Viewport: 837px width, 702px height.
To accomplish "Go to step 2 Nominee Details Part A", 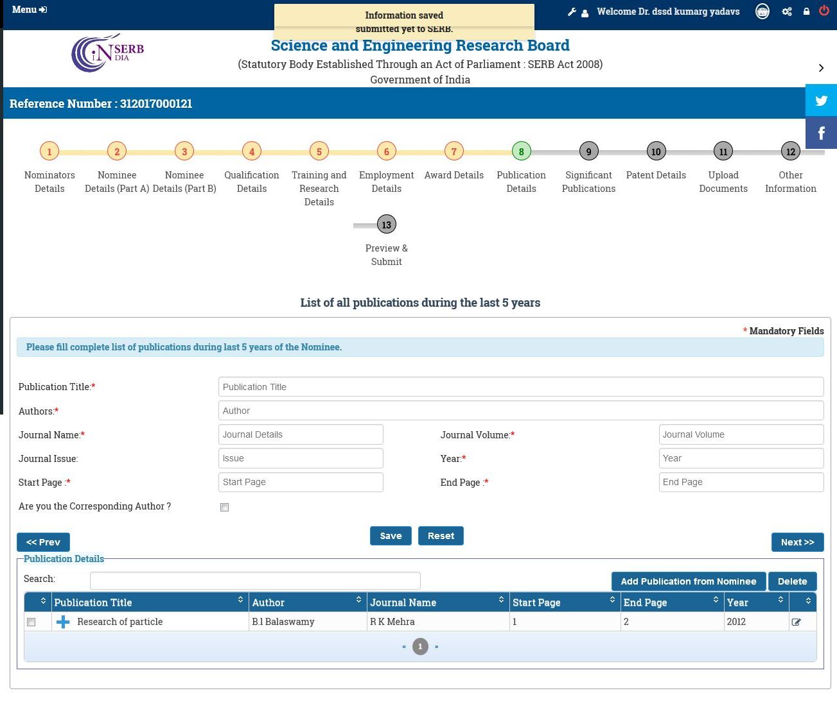I will pyautogui.click(x=117, y=151).
